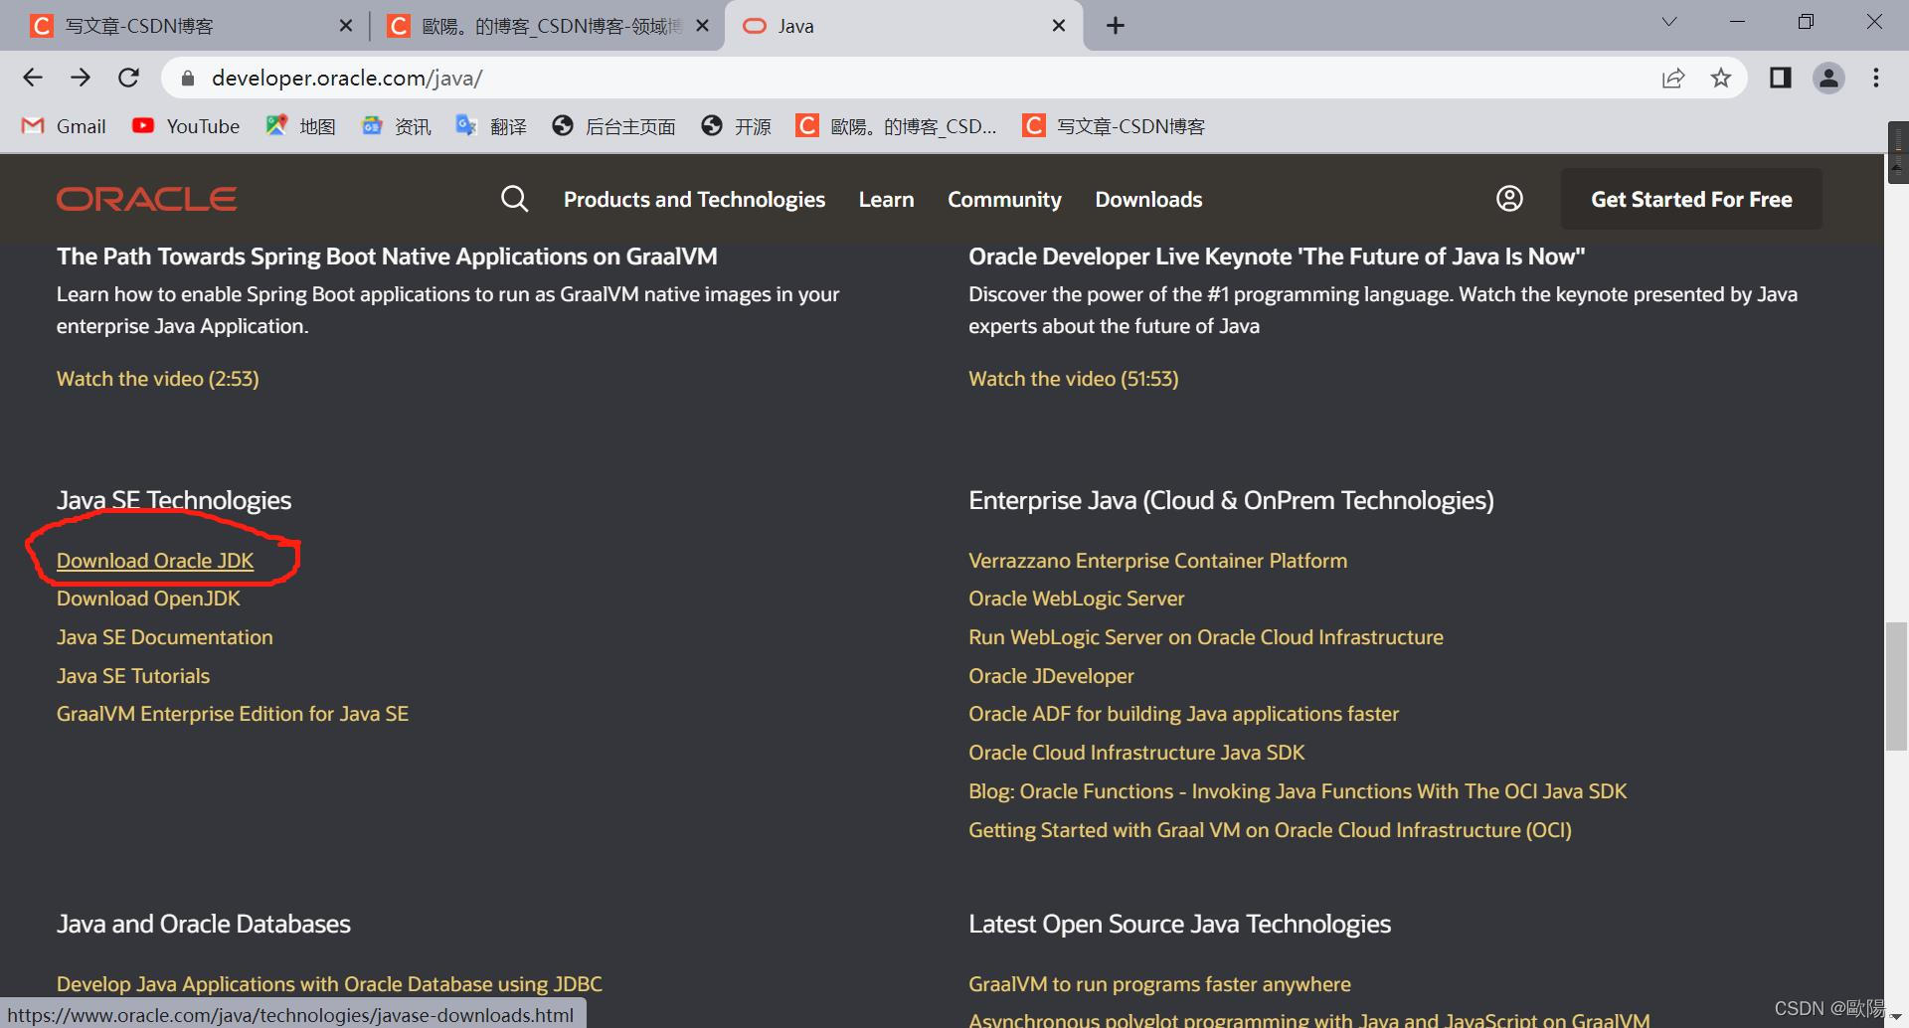This screenshot has width=1909, height=1028.
Task: Open Gmail bookmark
Action: pos(64,126)
